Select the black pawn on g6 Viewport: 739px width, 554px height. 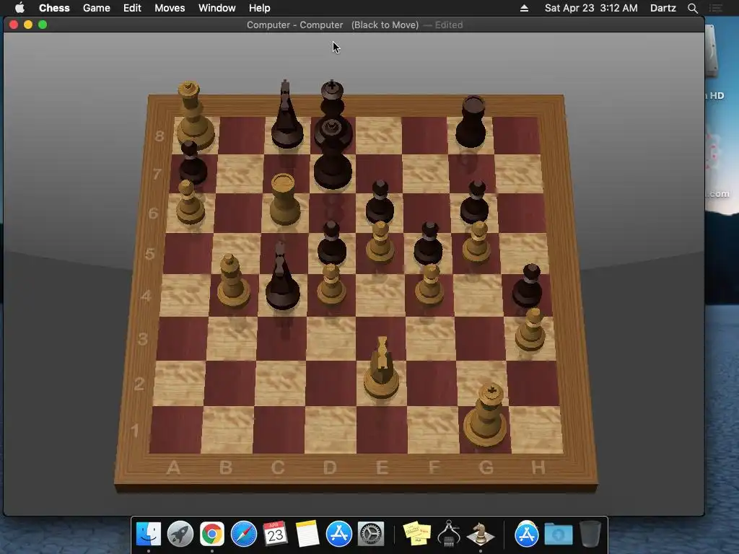coord(475,203)
